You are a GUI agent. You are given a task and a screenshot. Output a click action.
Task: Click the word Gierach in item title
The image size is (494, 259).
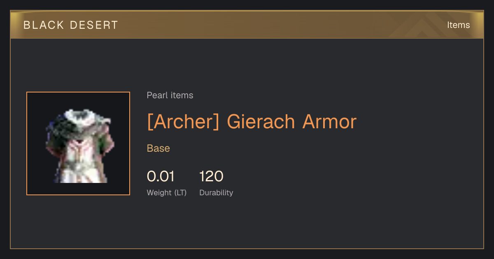click(261, 122)
